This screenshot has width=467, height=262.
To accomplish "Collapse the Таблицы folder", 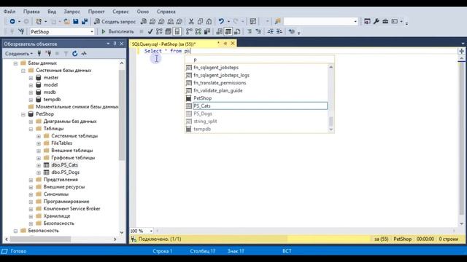I will click(31, 129).
